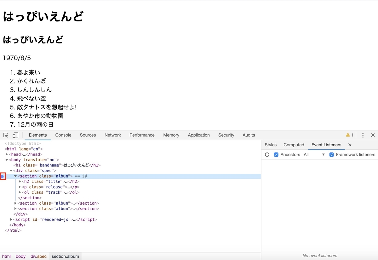Open the Sources tab
Image resolution: width=378 pixels, height=260 pixels.
(88, 135)
